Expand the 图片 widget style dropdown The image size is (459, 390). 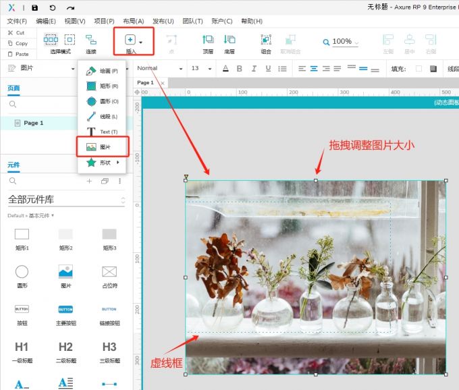pyautogui.click(x=73, y=69)
